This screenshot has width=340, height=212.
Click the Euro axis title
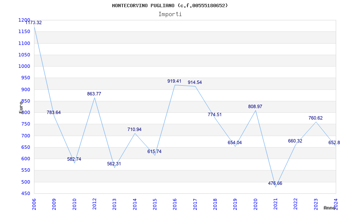[21, 107]
